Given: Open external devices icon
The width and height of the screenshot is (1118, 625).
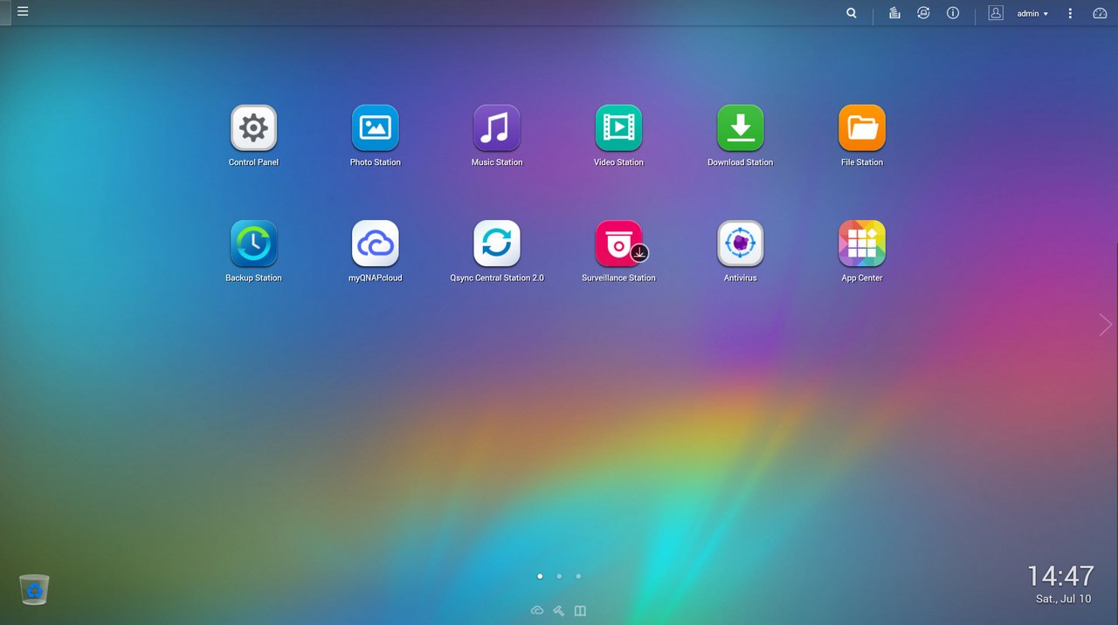Looking at the screenshot, I should click(923, 13).
